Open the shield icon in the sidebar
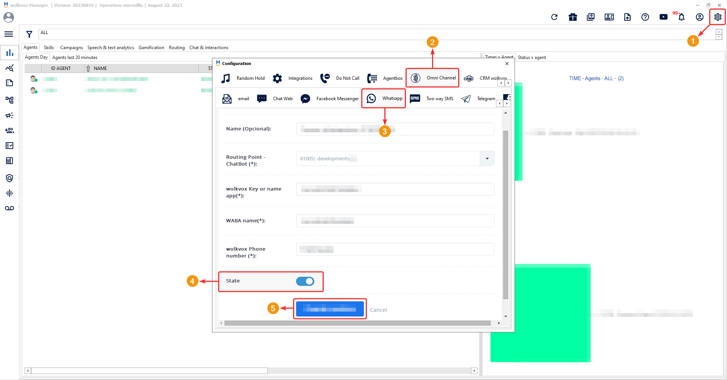Image resolution: width=727 pixels, height=380 pixels. tap(9, 178)
